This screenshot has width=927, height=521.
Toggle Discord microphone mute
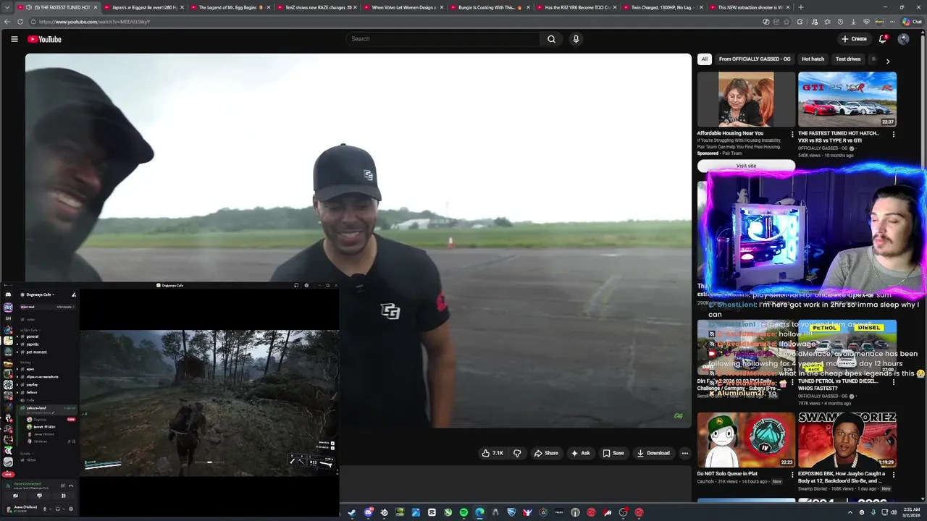point(44,509)
